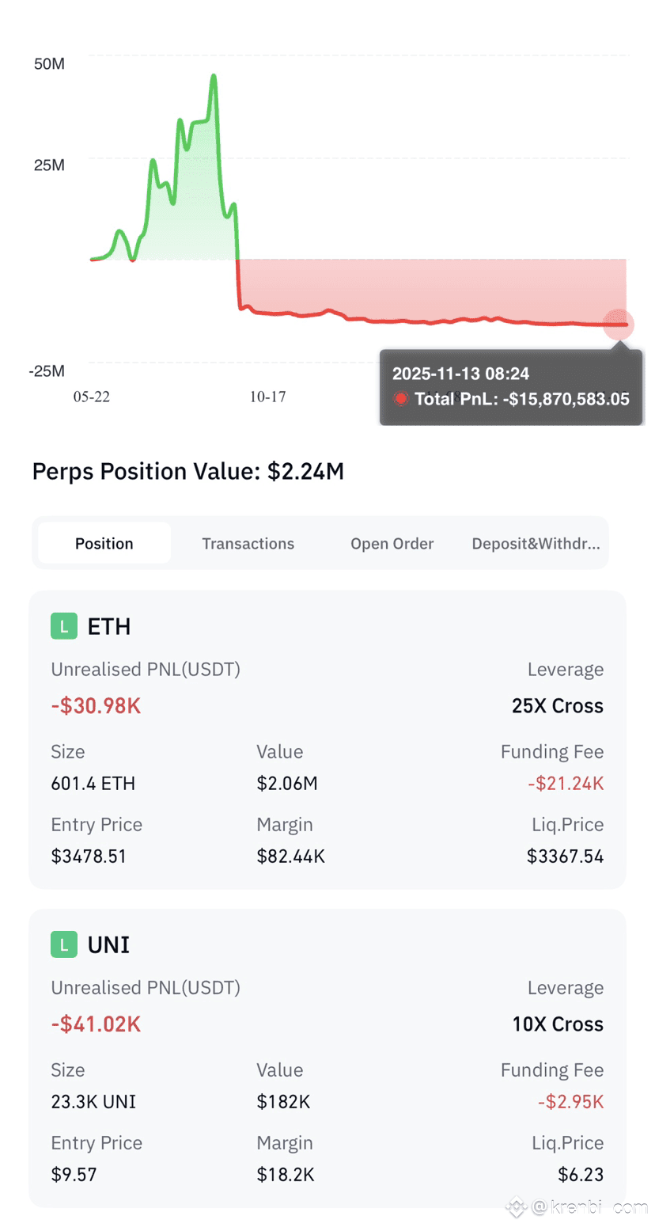Click the red dot in PnL tooltip
655x1227 pixels.
400,399
